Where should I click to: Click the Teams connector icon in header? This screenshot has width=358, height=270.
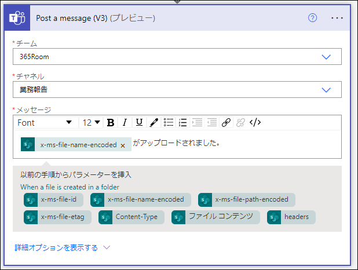17,18
